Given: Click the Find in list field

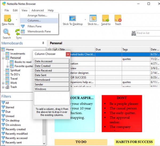Looking at the screenshot, I should [x=148, y=33].
